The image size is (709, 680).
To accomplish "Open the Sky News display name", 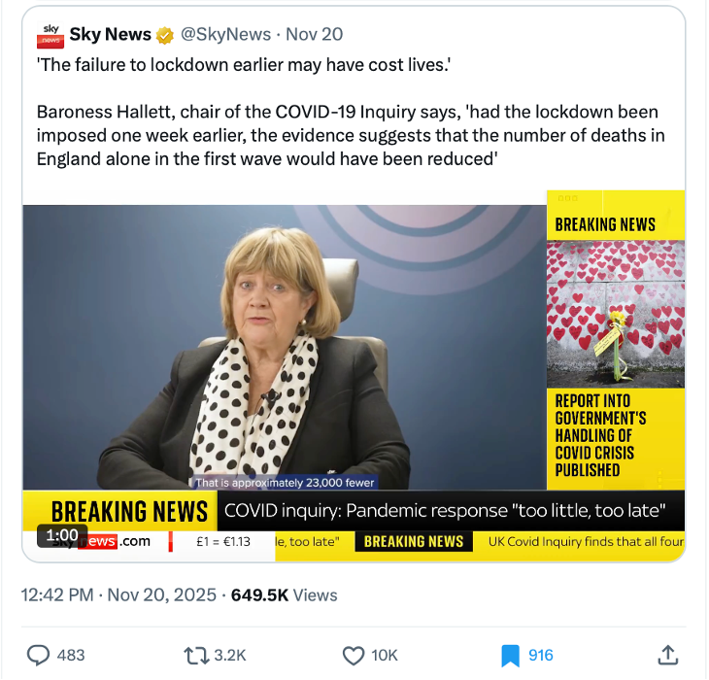I will (x=111, y=34).
